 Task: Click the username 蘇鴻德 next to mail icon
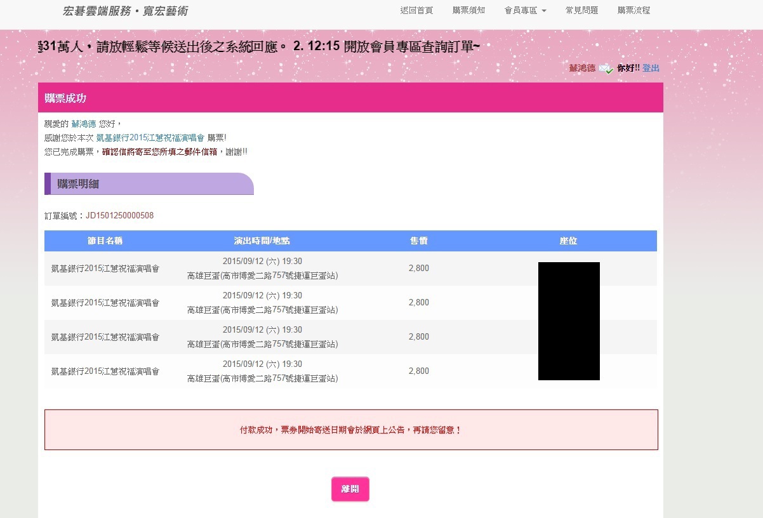point(582,68)
